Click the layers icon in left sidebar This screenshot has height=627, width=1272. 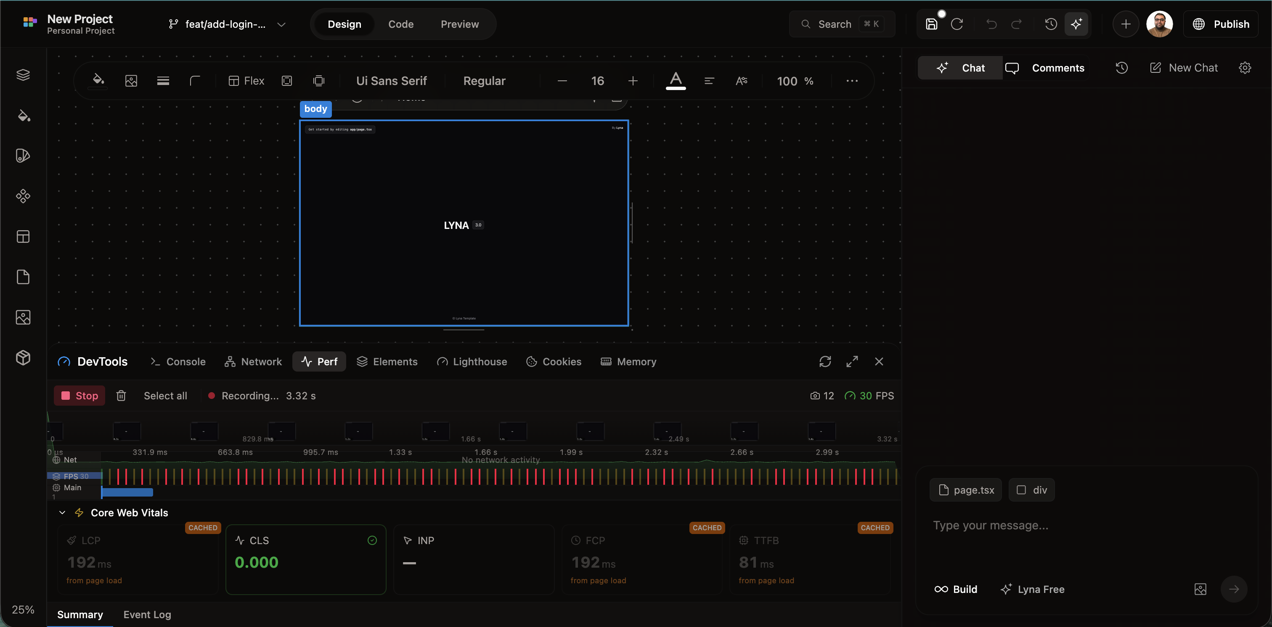[23, 74]
